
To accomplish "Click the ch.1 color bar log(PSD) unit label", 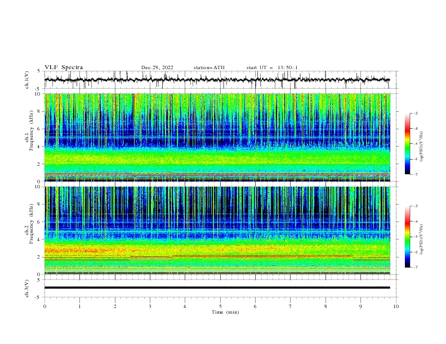I will click(422, 147).
